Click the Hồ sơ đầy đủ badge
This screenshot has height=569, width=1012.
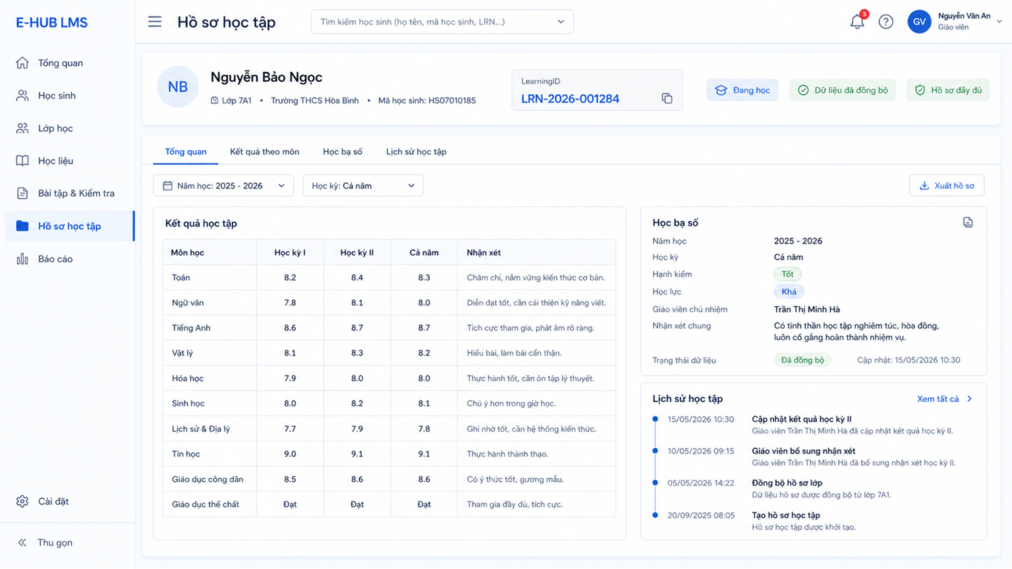[x=948, y=90]
